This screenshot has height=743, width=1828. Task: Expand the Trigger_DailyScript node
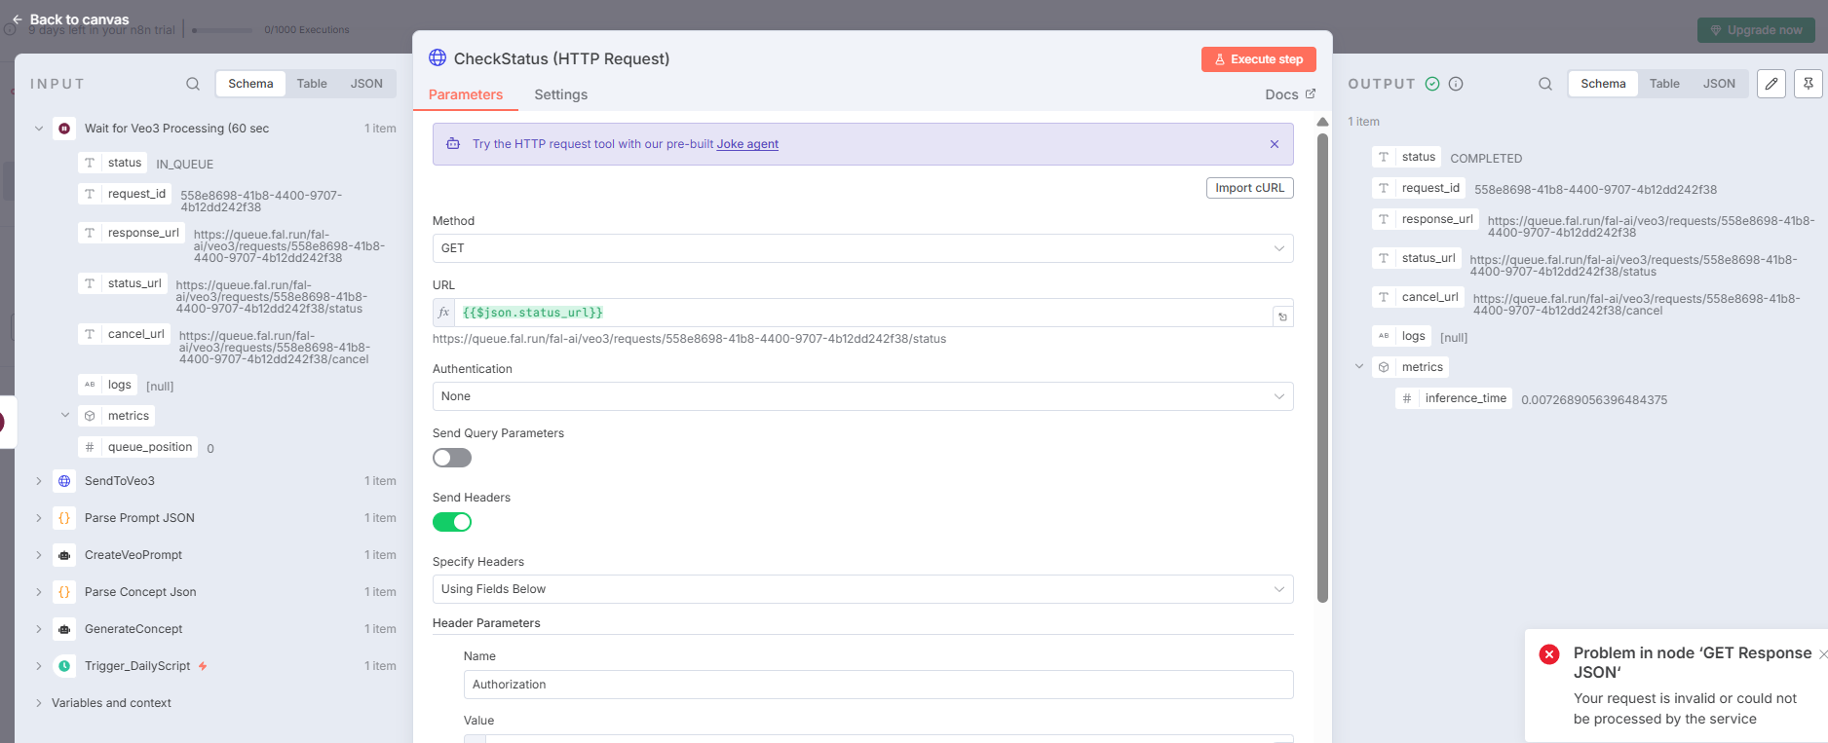pos(39,666)
